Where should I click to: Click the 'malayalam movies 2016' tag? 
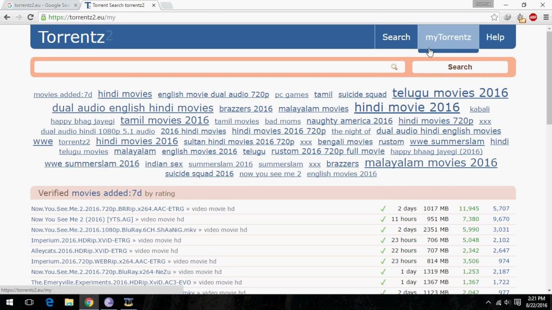[x=431, y=162]
